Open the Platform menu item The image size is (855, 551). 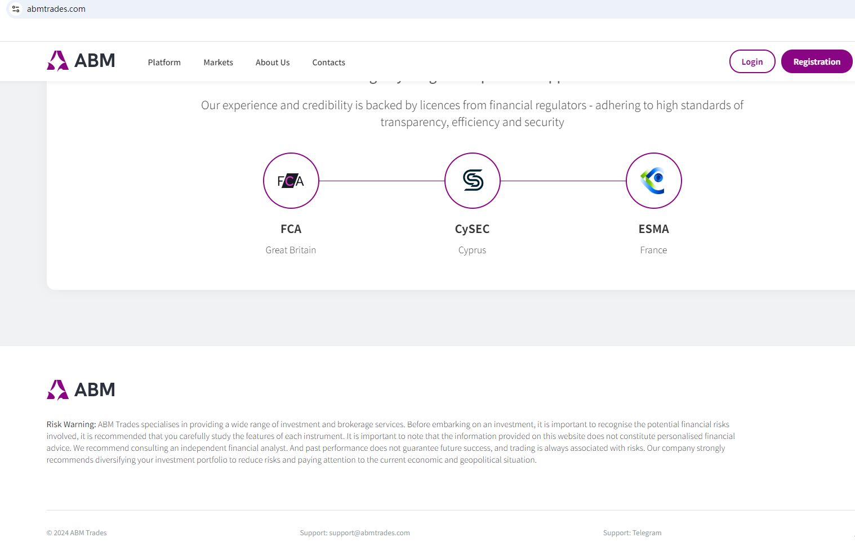tap(164, 62)
